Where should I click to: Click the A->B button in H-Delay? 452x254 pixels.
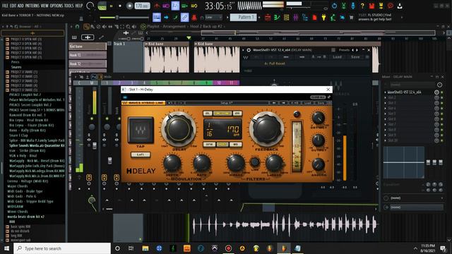[295, 103]
